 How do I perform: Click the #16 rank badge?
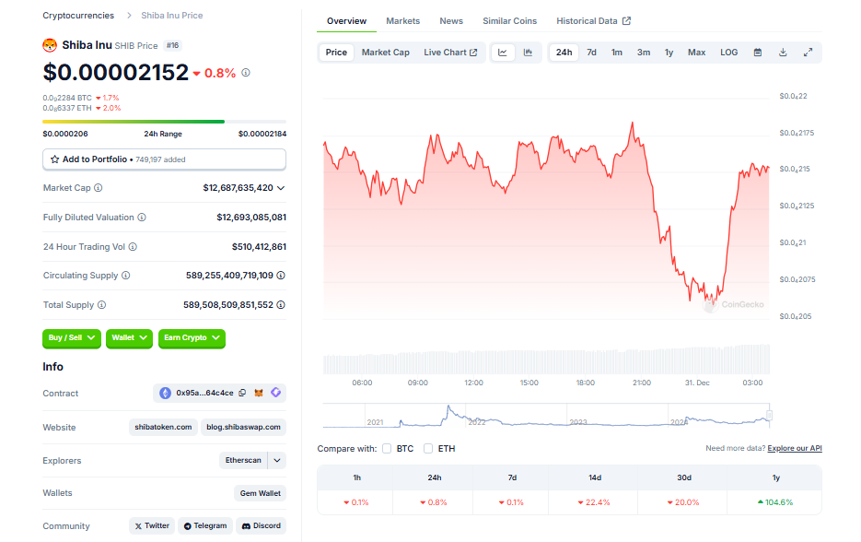[x=172, y=45]
